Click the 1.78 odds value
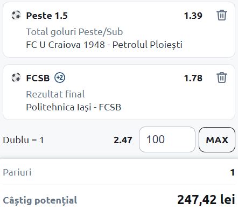The height and width of the screenshot is (210, 238). (x=193, y=78)
